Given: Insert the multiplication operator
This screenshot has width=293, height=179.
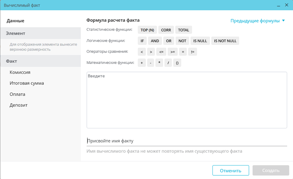Looking at the screenshot, I should coord(159,63).
